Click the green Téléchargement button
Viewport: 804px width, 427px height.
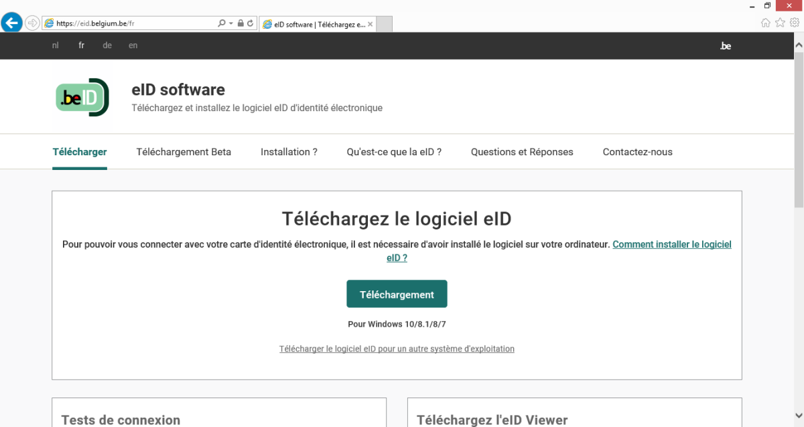pyautogui.click(x=397, y=294)
